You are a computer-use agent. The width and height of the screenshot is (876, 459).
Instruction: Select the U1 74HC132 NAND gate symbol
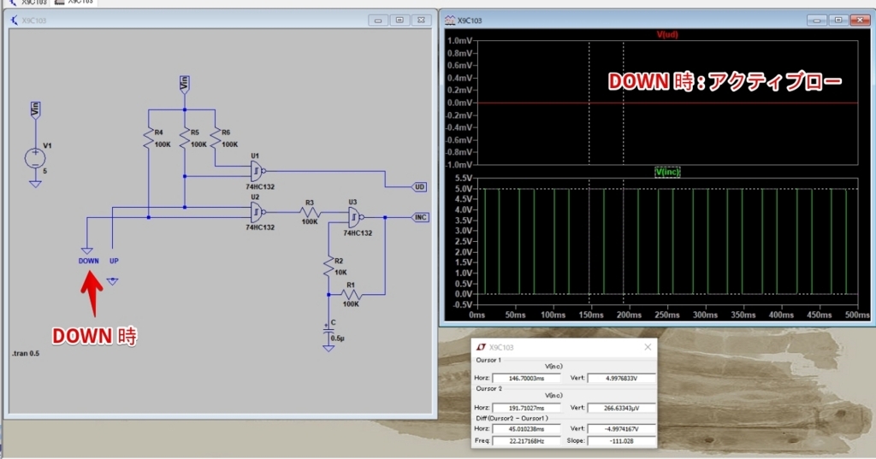257,171
